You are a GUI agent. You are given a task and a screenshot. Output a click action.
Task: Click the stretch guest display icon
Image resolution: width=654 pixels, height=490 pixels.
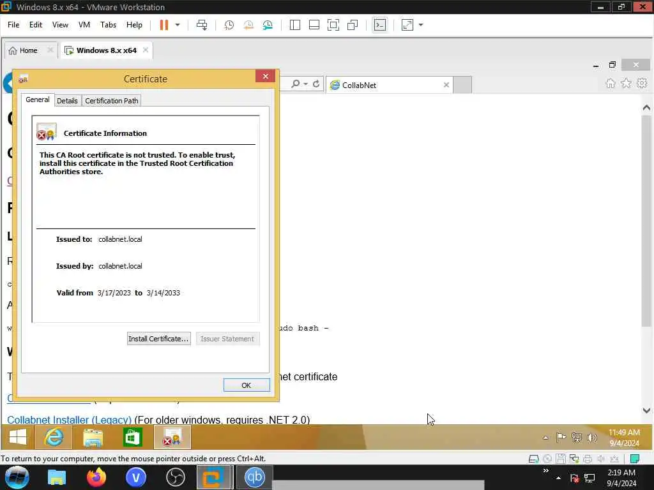coord(407,25)
